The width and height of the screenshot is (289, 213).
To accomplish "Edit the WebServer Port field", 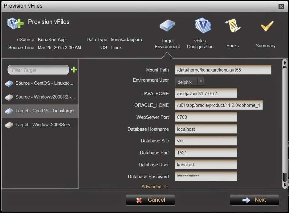I will click(x=206, y=117).
